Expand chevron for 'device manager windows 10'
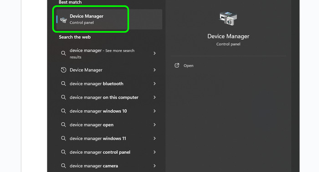This screenshot has height=172, width=319. (154, 111)
